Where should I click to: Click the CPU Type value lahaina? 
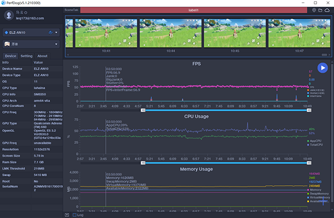pos(40,88)
